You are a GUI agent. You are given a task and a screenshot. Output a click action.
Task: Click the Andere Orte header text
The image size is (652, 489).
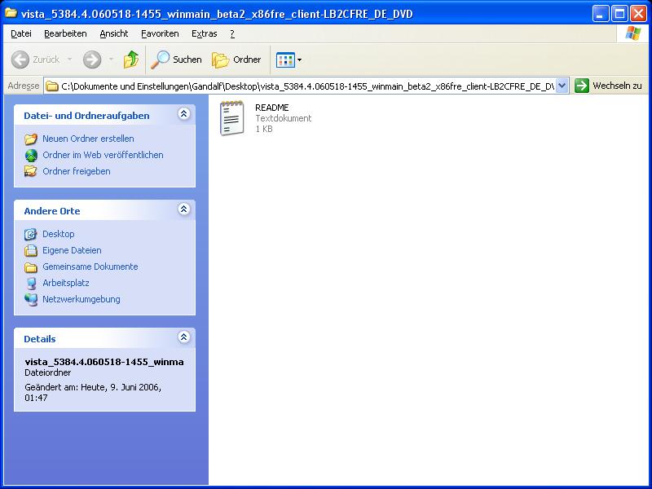coord(52,211)
